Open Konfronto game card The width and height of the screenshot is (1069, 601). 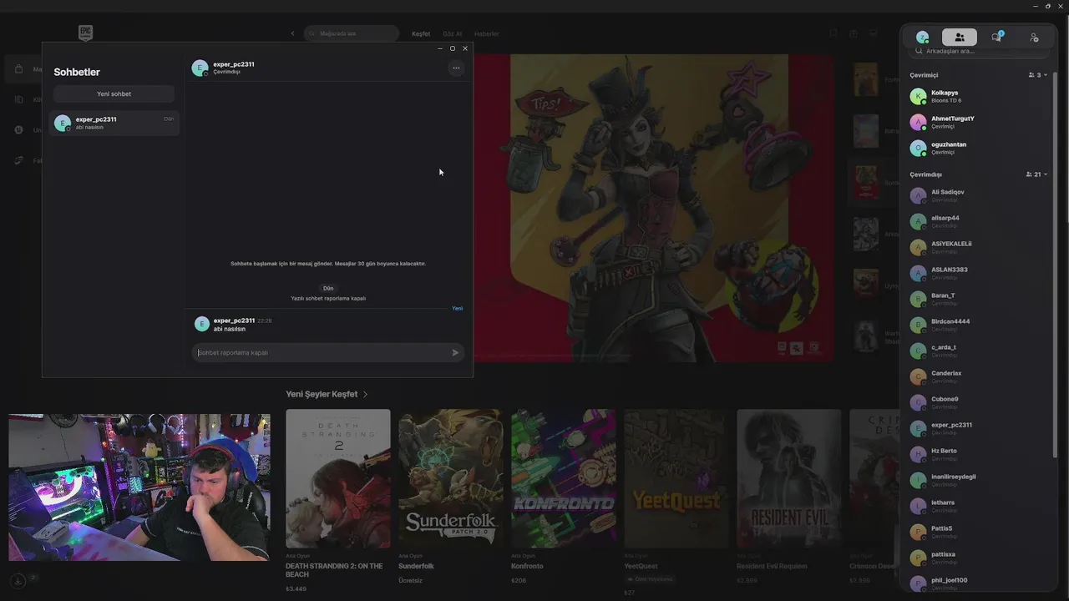pyautogui.click(x=563, y=497)
